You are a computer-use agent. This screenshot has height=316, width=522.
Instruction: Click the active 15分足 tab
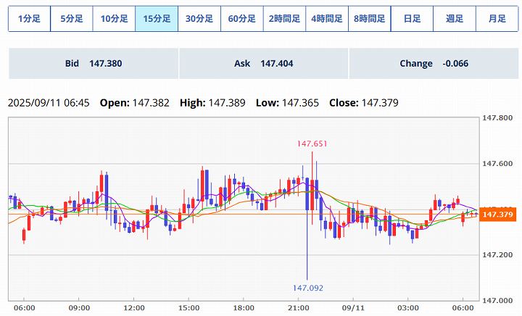coord(157,19)
